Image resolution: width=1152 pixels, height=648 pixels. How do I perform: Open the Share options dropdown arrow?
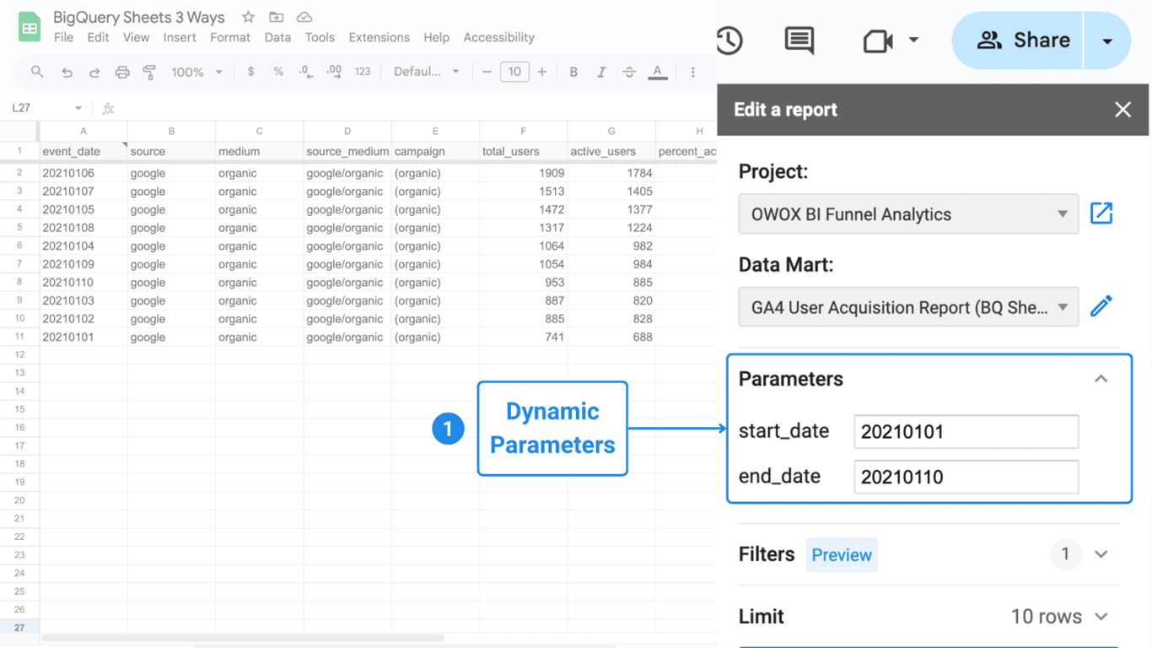click(1107, 40)
